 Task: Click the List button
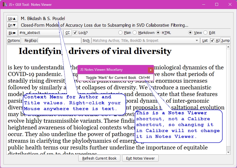[x=205, y=41]
